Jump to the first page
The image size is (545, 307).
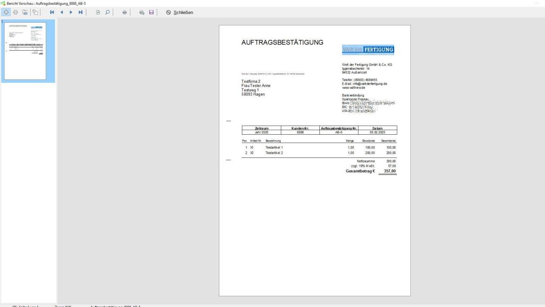point(52,12)
